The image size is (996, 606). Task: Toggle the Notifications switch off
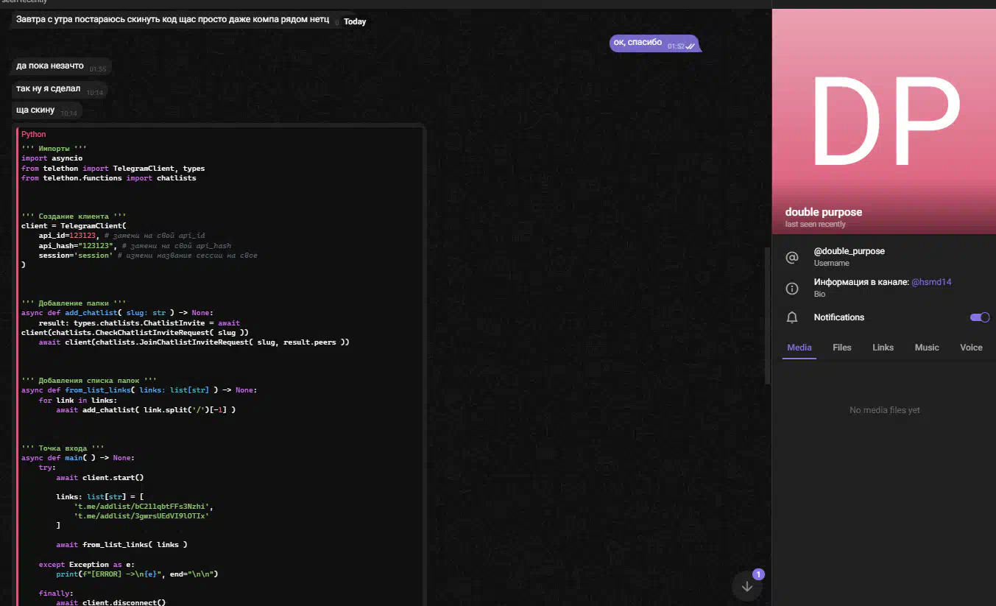coord(980,317)
